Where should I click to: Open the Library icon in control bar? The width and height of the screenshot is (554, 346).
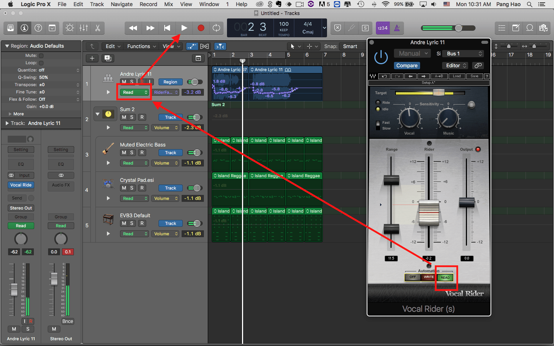(x=11, y=28)
